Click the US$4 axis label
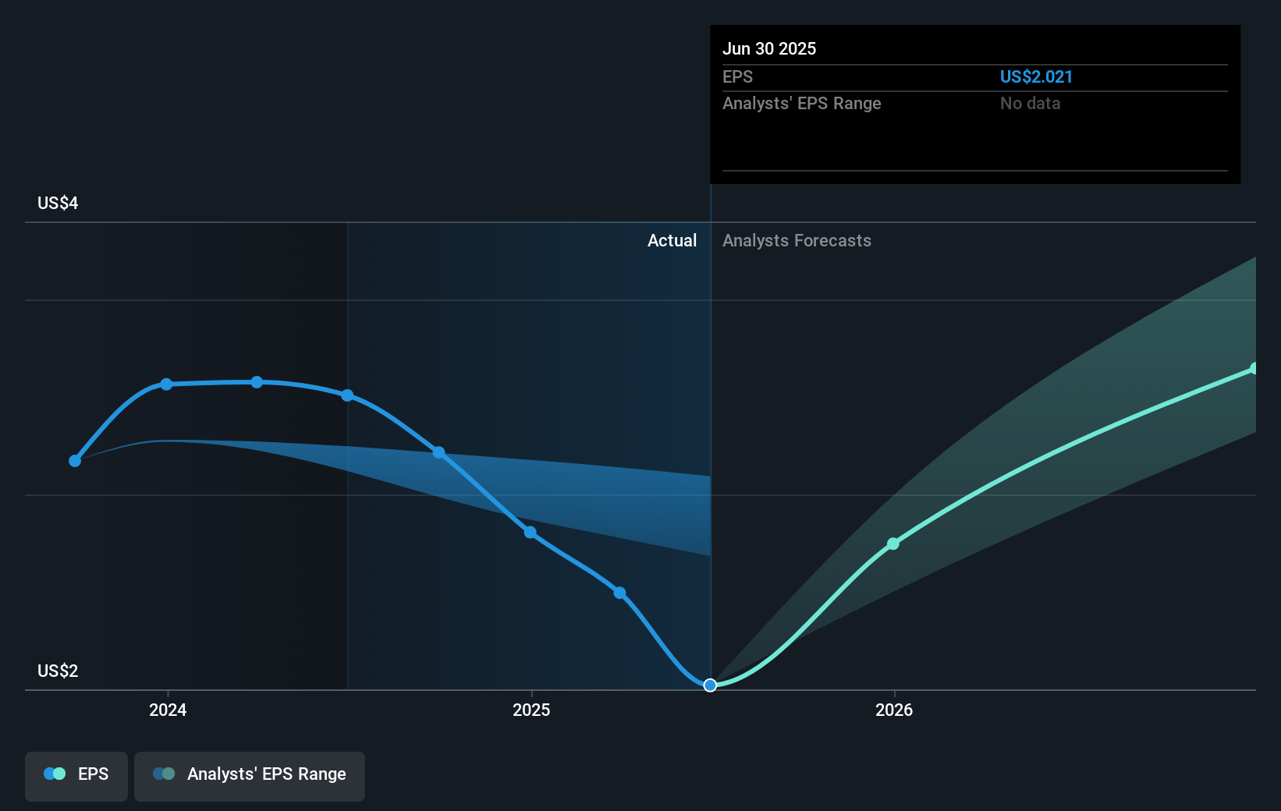 point(58,204)
